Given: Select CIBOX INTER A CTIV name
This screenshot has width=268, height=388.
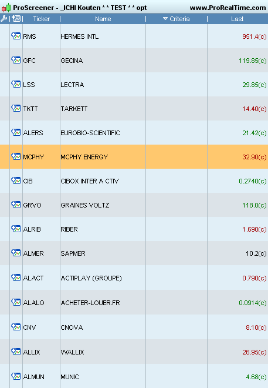Looking at the screenshot, I should click(x=90, y=181).
